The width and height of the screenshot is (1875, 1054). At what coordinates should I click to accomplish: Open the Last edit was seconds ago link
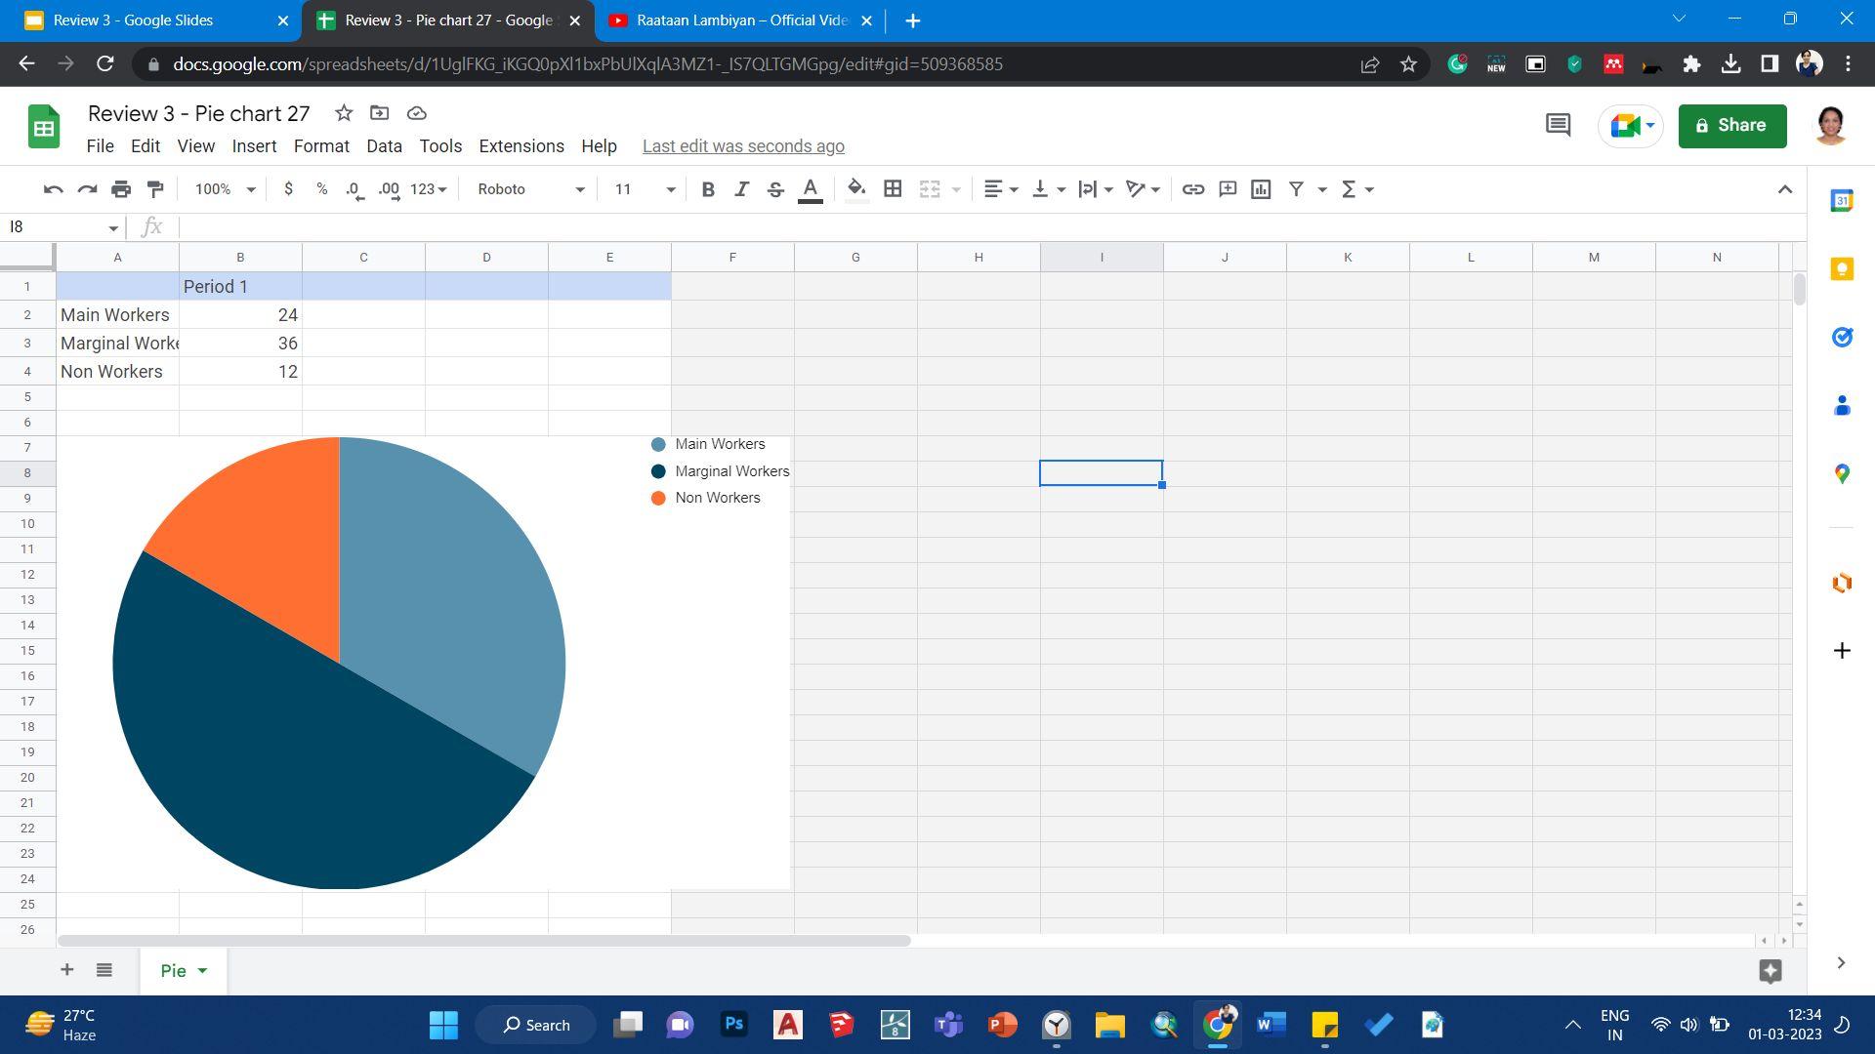pyautogui.click(x=743, y=146)
